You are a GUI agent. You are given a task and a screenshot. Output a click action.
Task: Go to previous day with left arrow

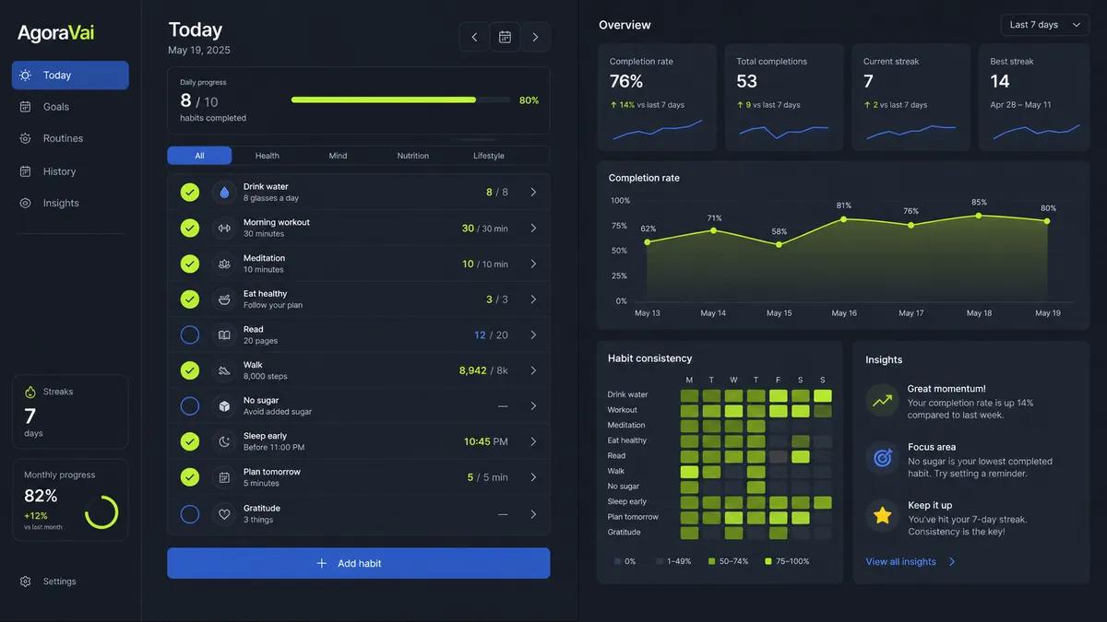coord(474,37)
